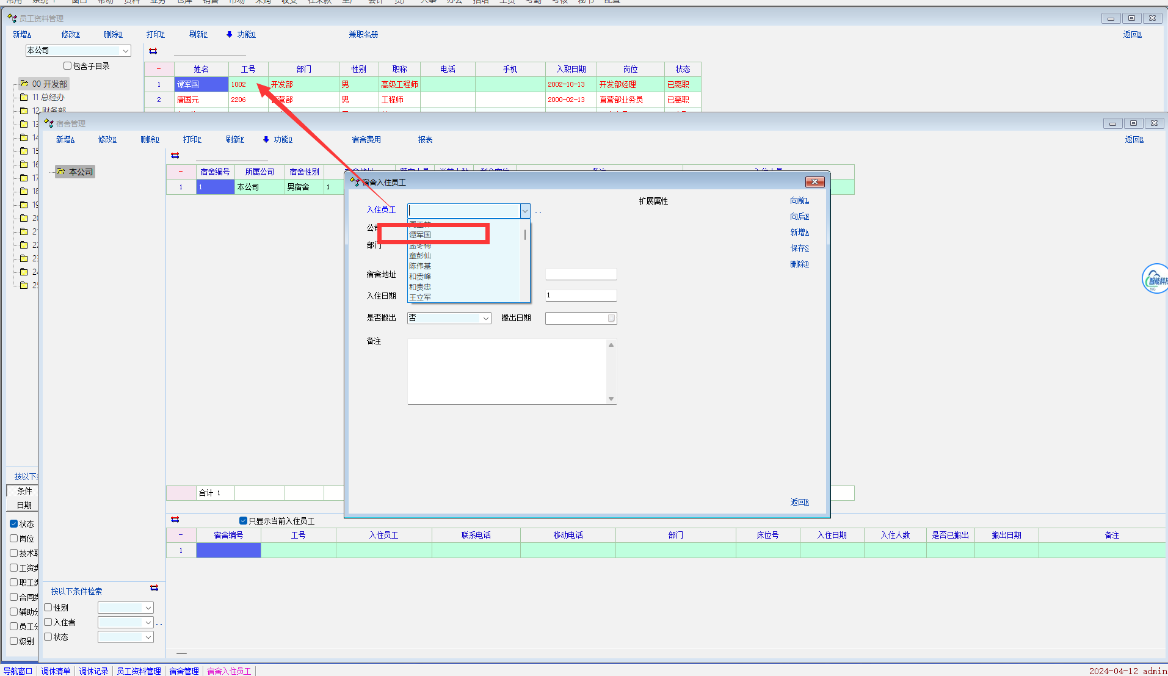
Task: Enable the 包含子目录 checkbox
Action: click(68, 66)
